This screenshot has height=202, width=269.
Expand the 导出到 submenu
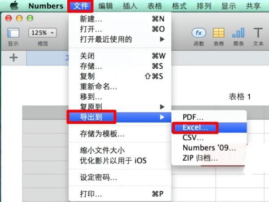tap(120, 117)
